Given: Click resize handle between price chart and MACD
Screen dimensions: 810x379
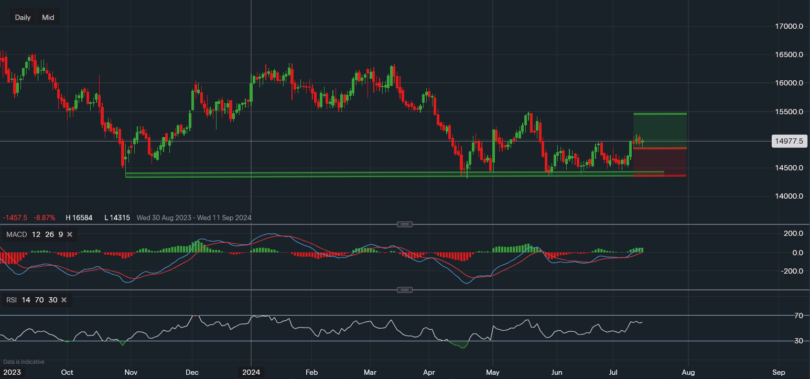Looking at the screenshot, I should point(404,224).
